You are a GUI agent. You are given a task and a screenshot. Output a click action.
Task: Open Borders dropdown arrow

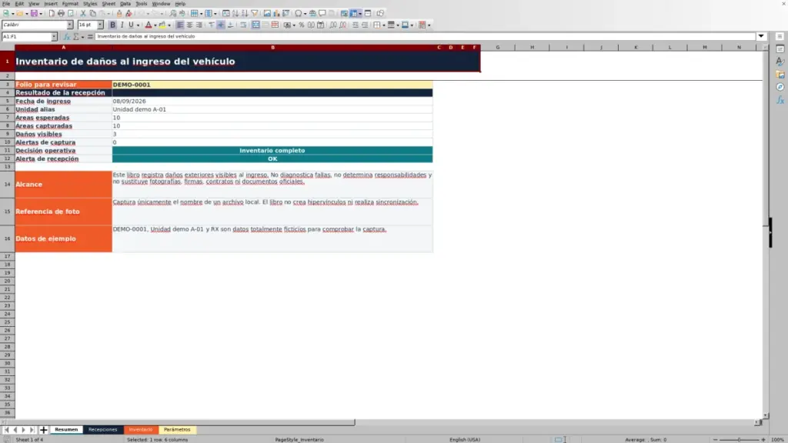tap(384, 25)
